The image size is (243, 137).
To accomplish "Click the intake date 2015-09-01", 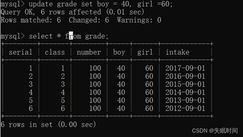I will [x=185, y=84].
